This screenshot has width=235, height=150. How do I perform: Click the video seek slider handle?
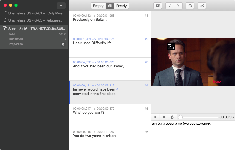click(x=180, y=117)
